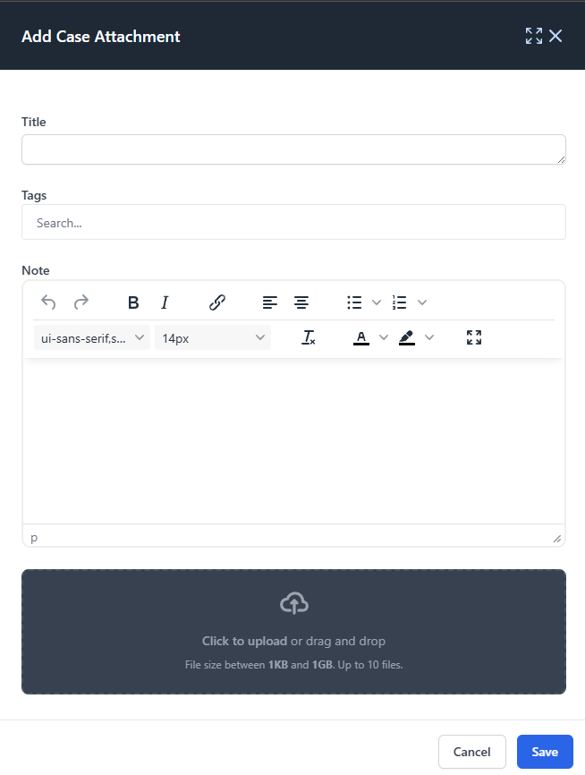Apply the highlight background color
Image resolution: width=585 pixels, height=775 pixels.
pyautogui.click(x=407, y=337)
